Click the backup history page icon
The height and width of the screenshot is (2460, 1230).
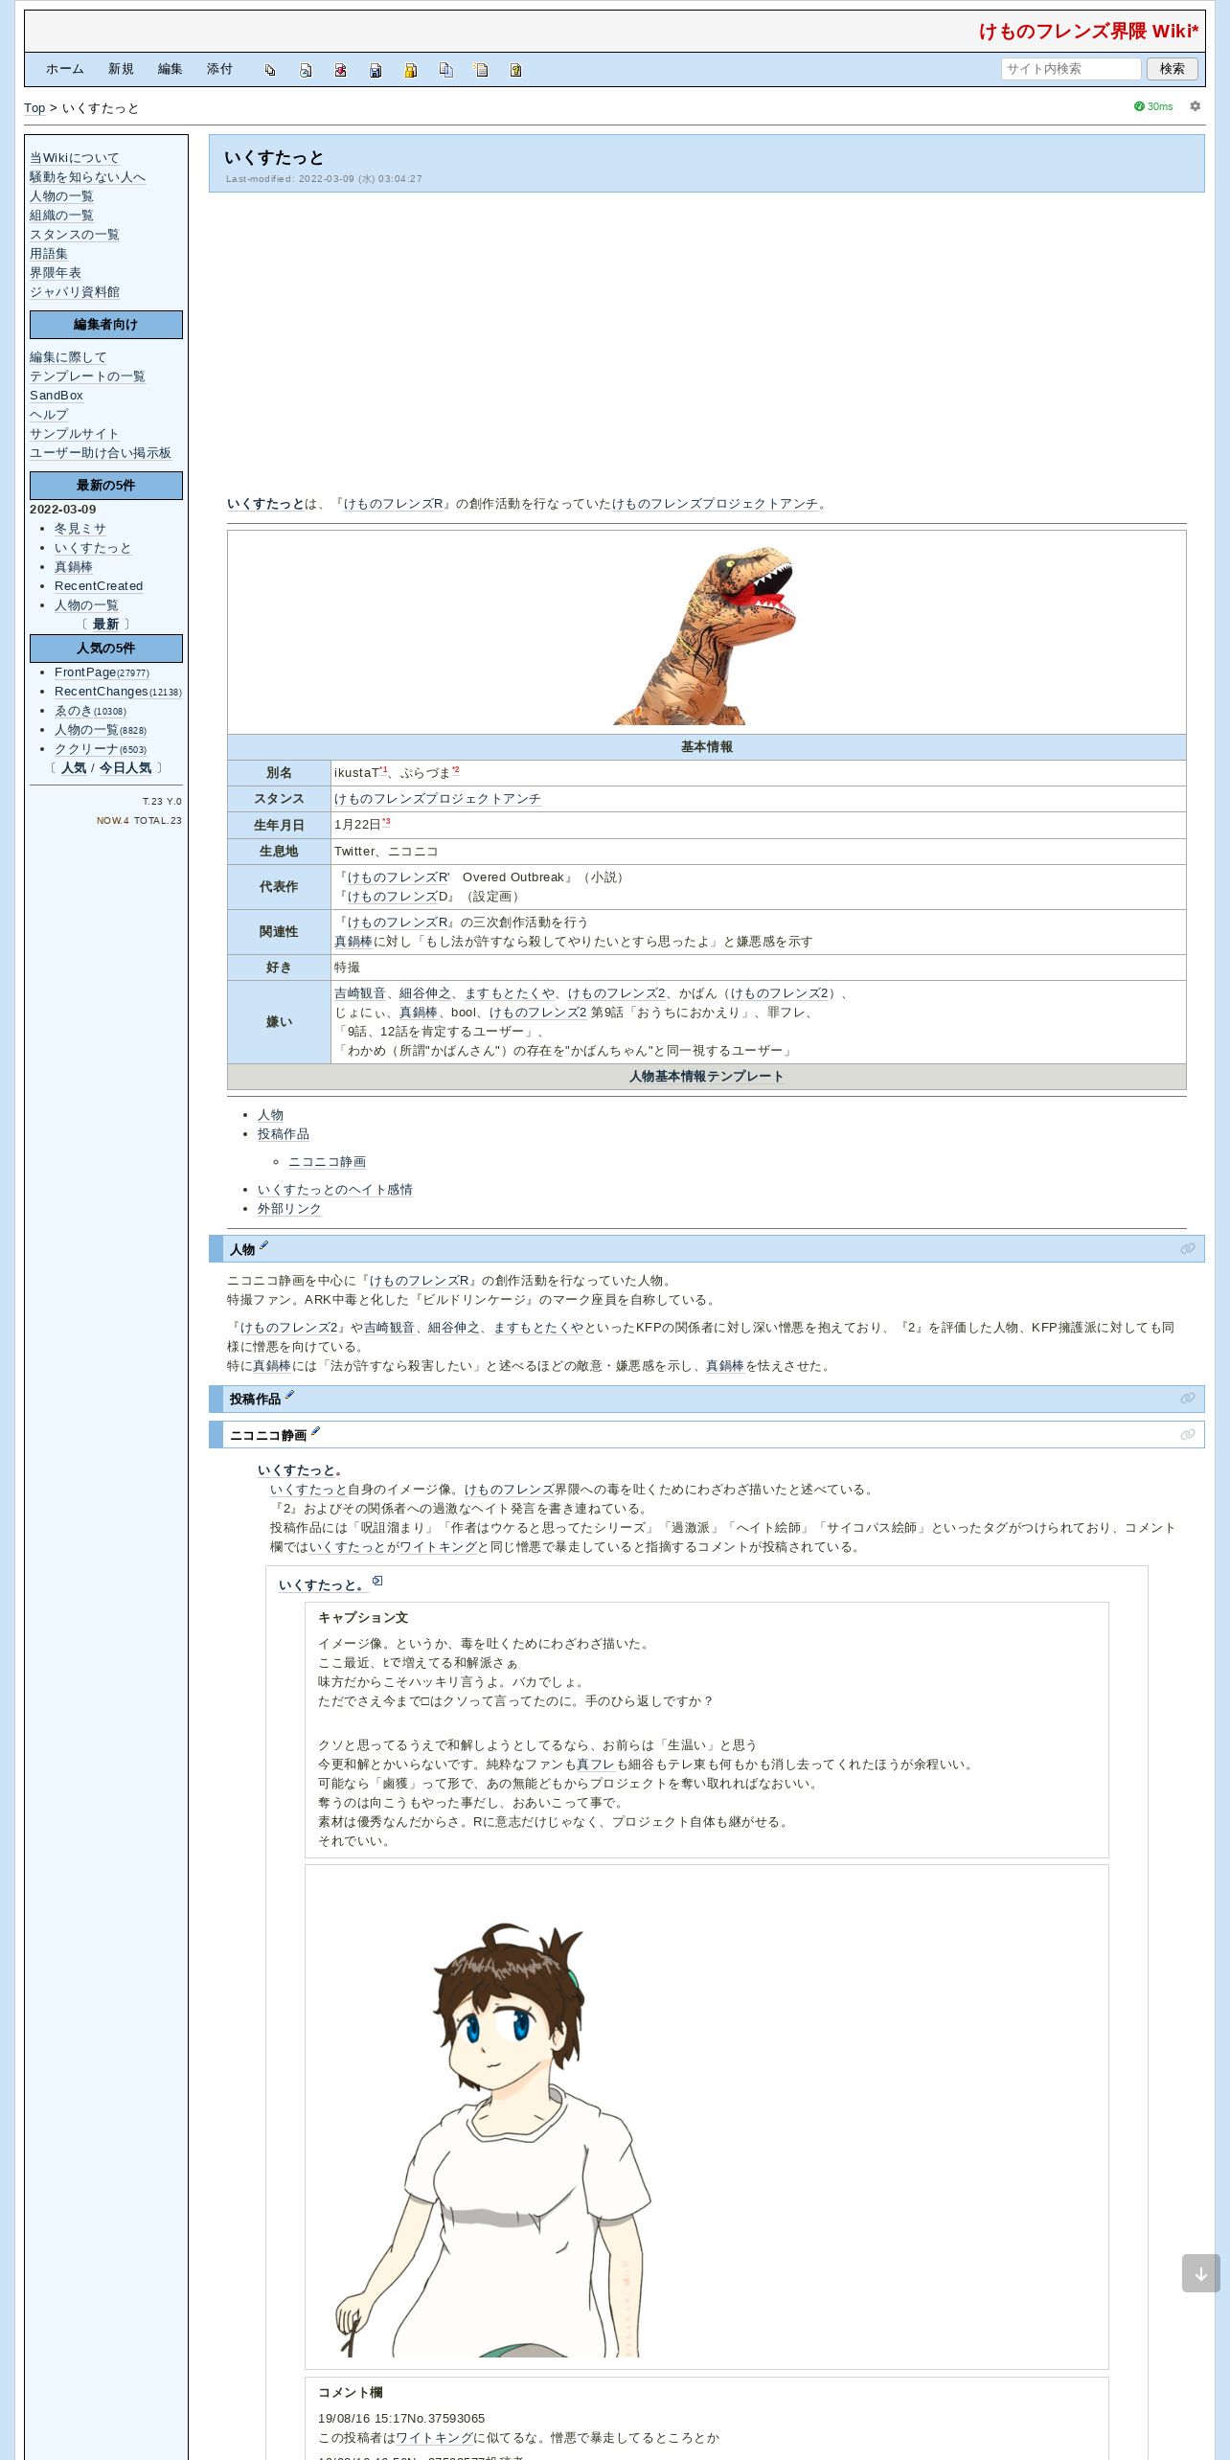306,70
